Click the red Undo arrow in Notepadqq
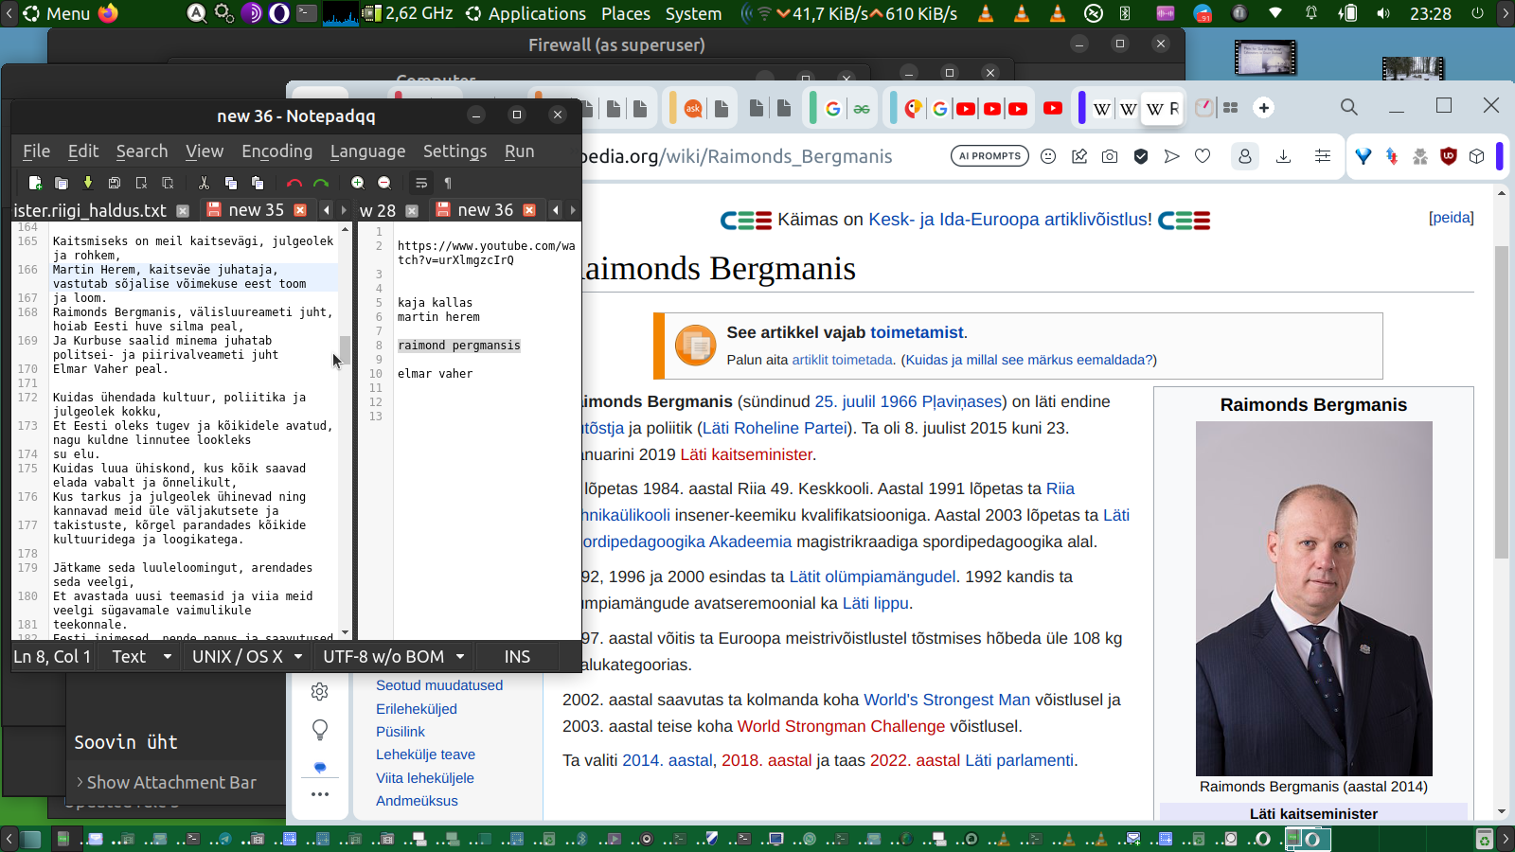1515x852 pixels. 294,183
